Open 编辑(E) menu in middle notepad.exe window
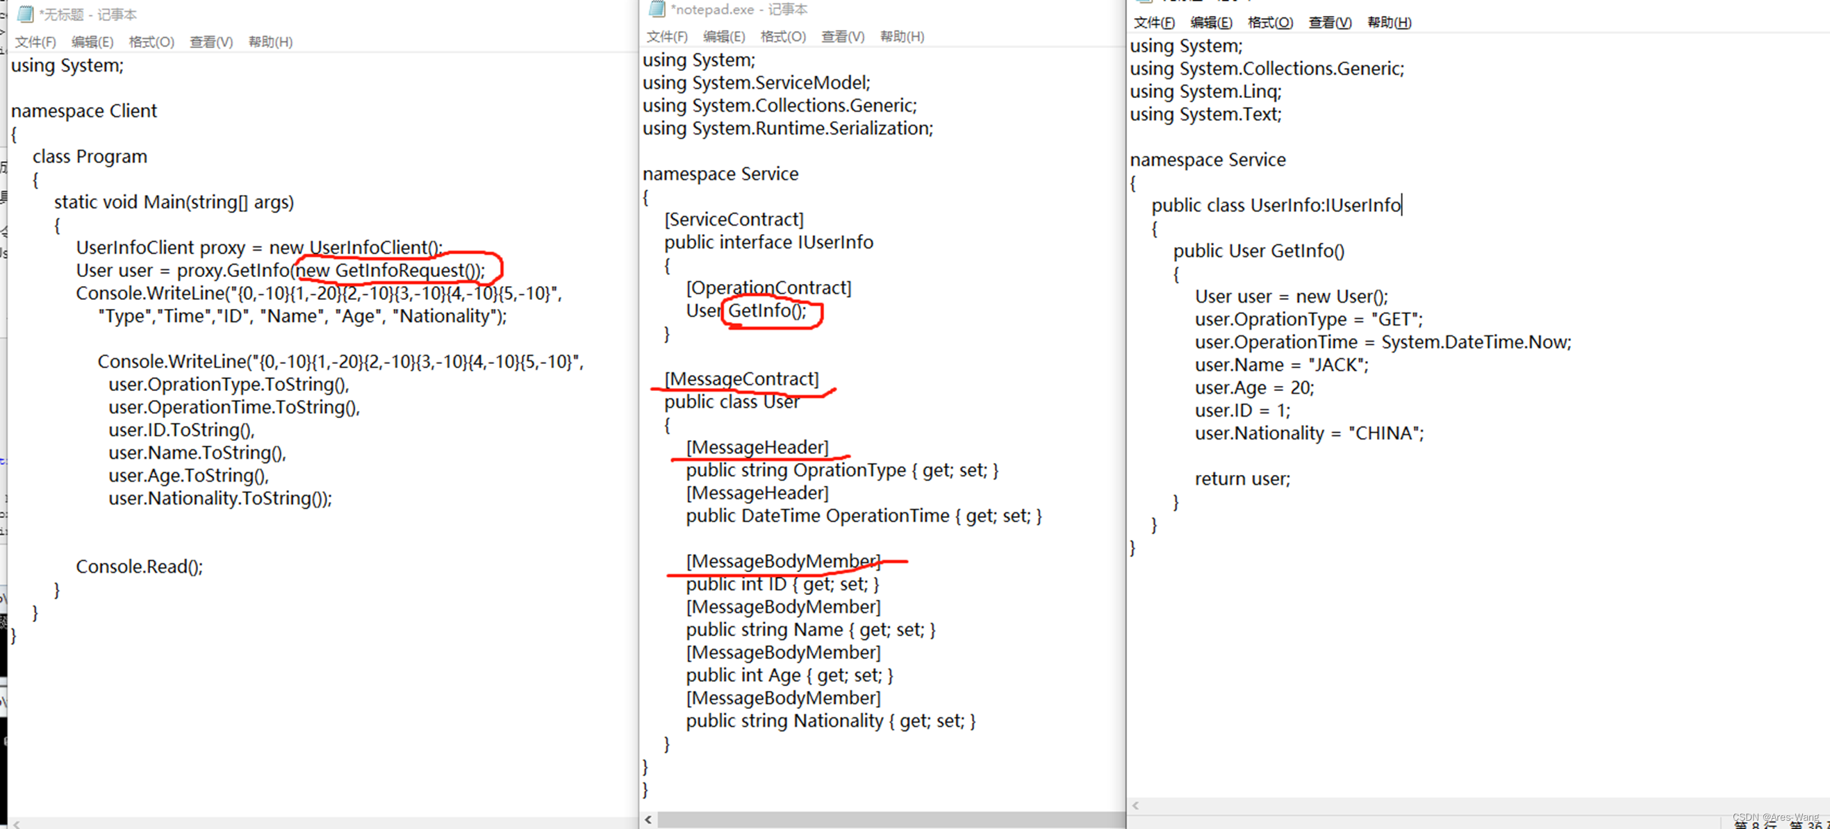1830x829 pixels. click(724, 36)
